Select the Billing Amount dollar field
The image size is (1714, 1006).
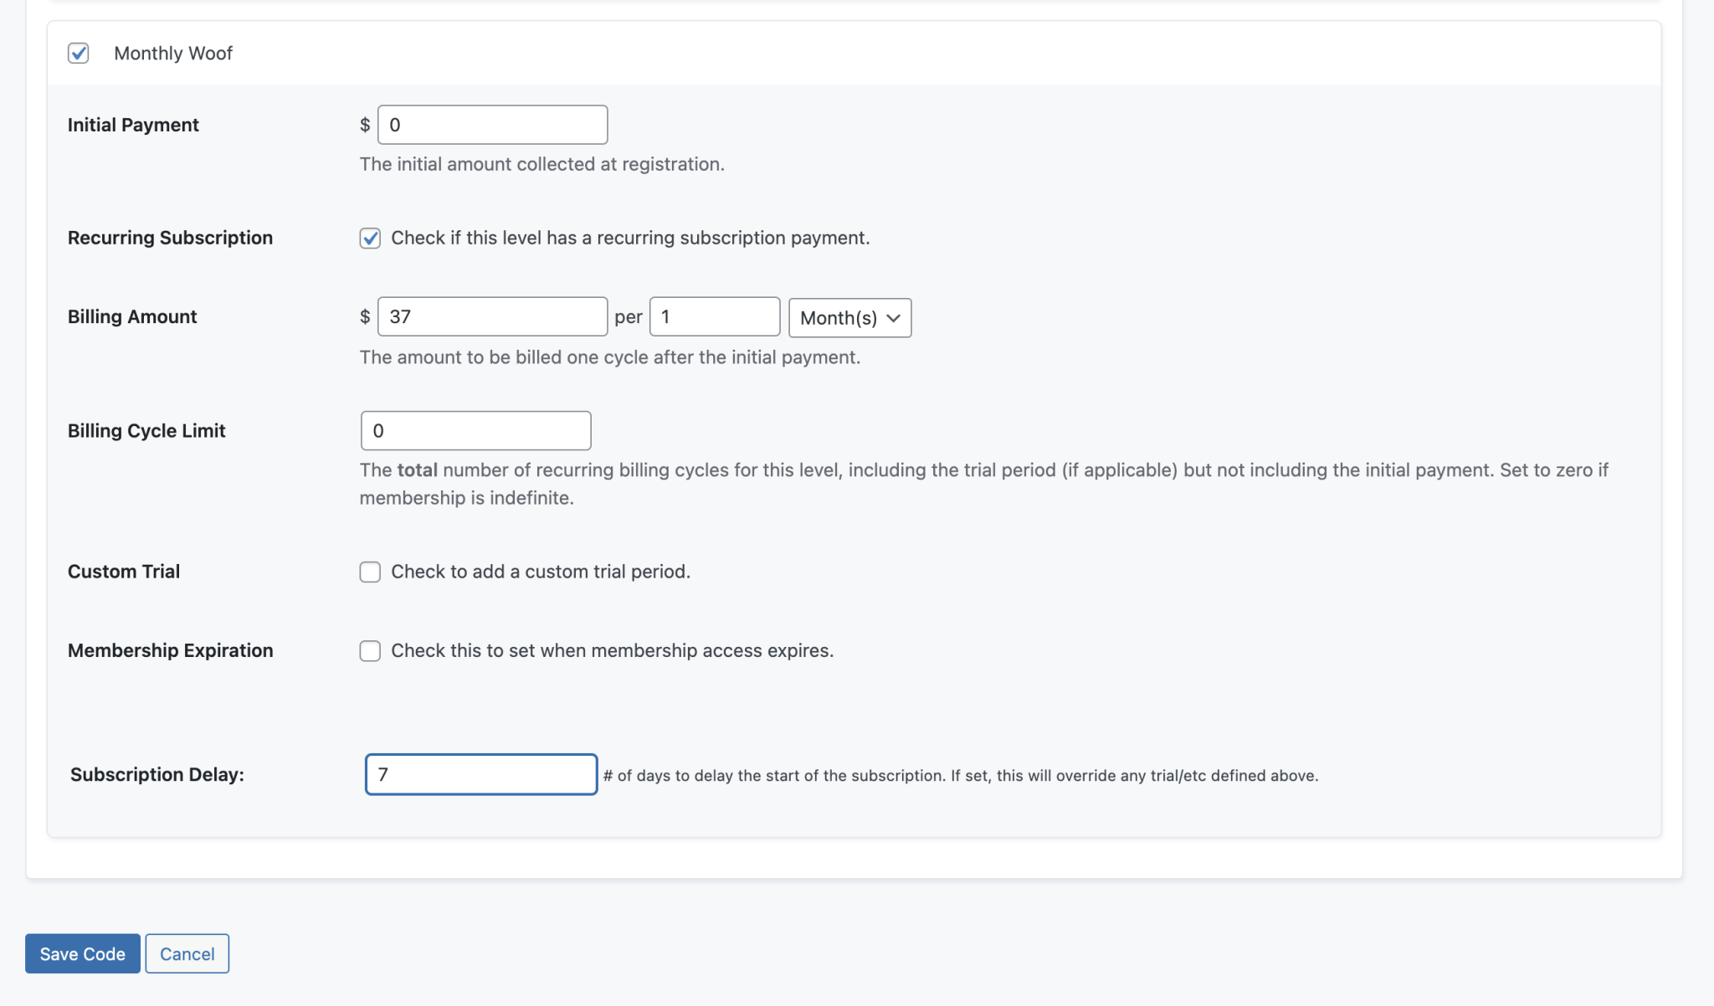(x=492, y=316)
